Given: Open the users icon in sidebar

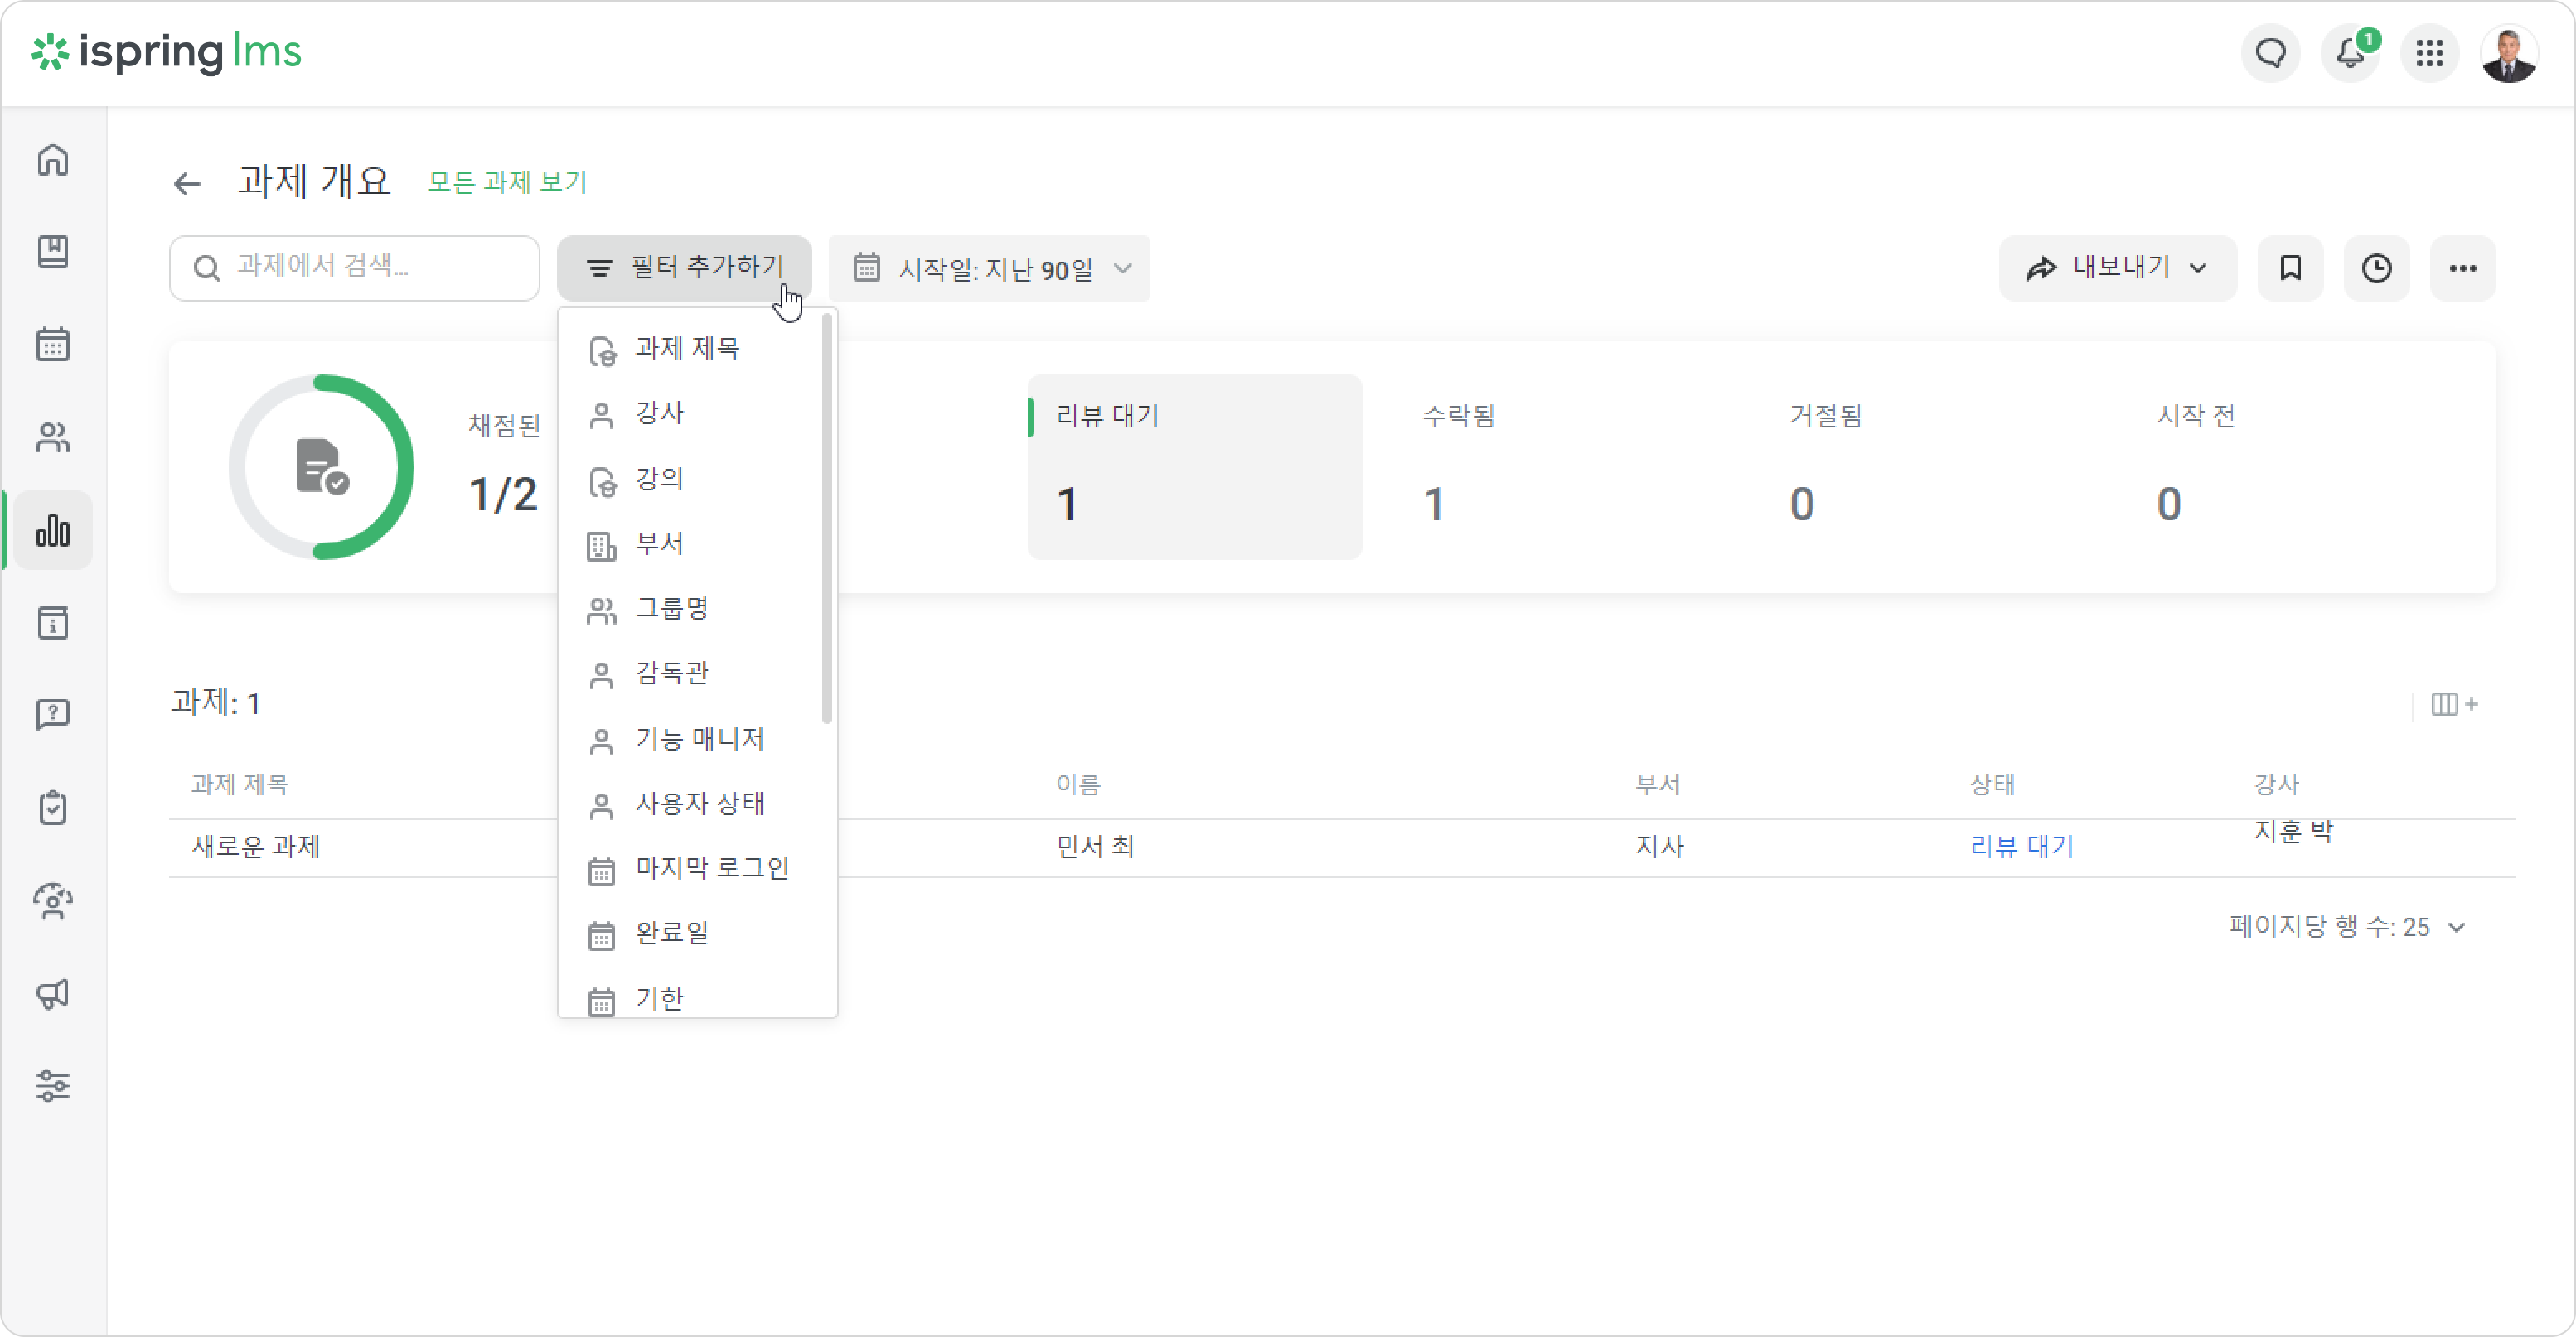Looking at the screenshot, I should click(53, 438).
